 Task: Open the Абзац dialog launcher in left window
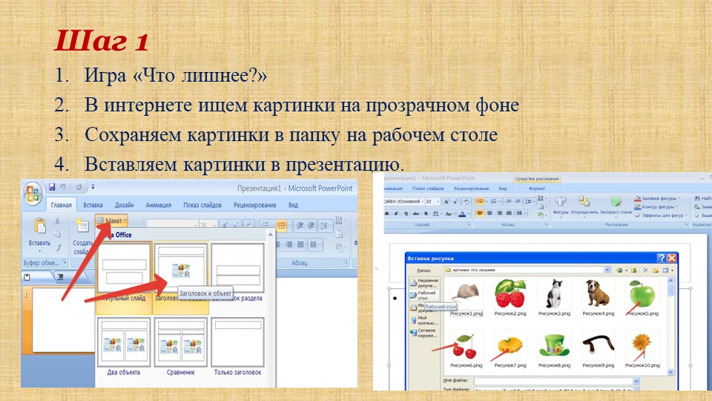point(345,262)
